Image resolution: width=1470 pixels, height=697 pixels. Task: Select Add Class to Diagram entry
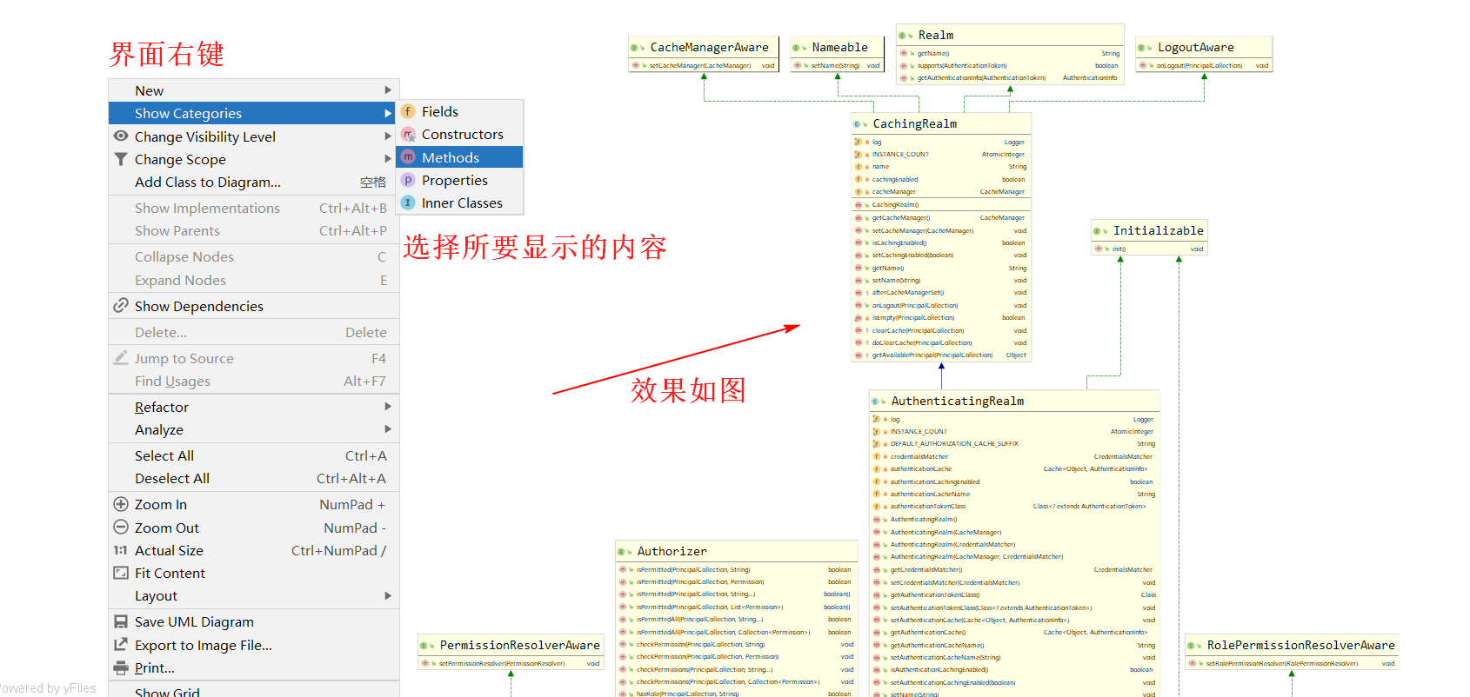coord(254,182)
